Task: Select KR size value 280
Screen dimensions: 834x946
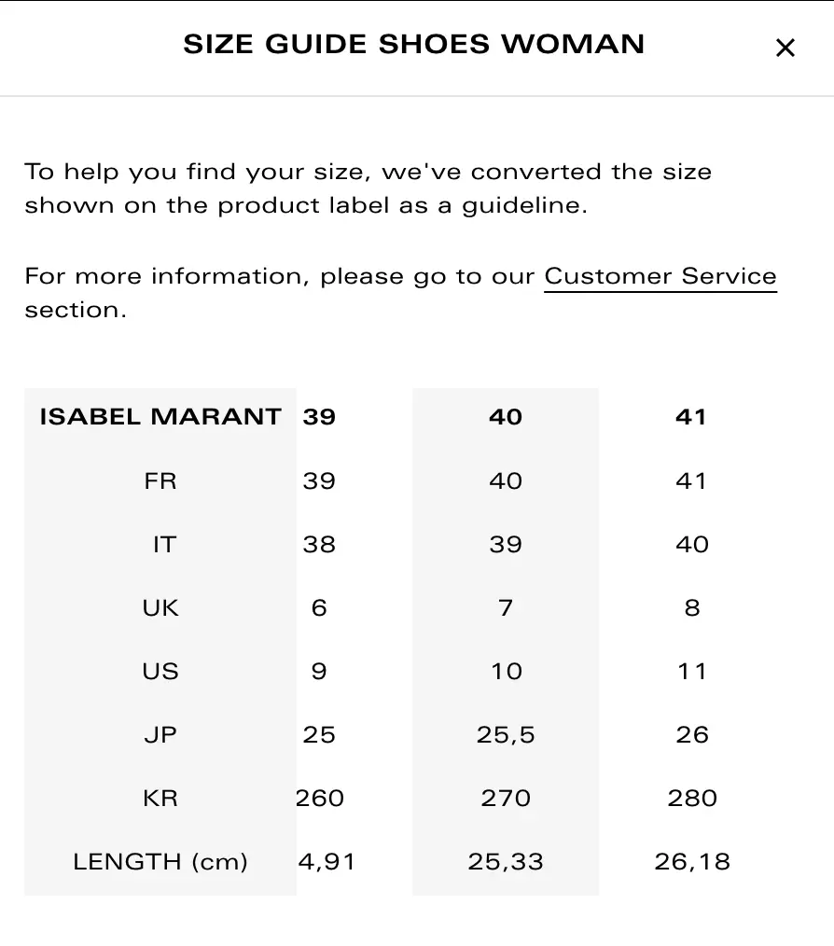Action: point(691,799)
